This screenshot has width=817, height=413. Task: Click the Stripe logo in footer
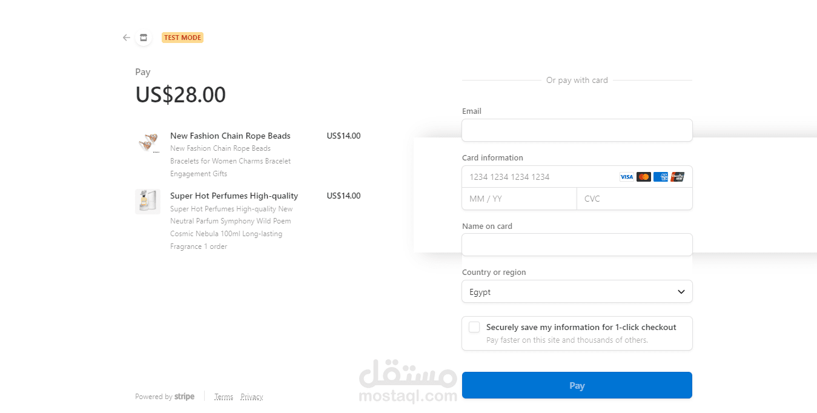(184, 397)
